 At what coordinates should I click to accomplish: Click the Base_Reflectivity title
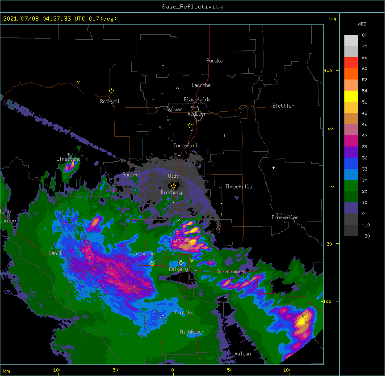click(x=192, y=7)
